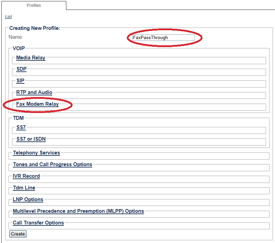Expand the Tdm Line section
This screenshot has height=243, width=275.
24,188
